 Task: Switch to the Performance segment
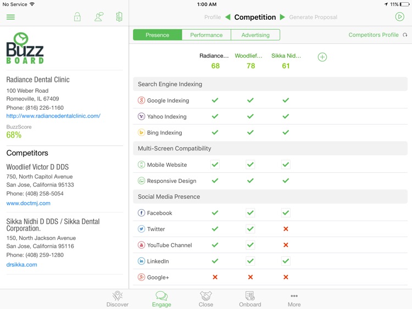coord(206,35)
